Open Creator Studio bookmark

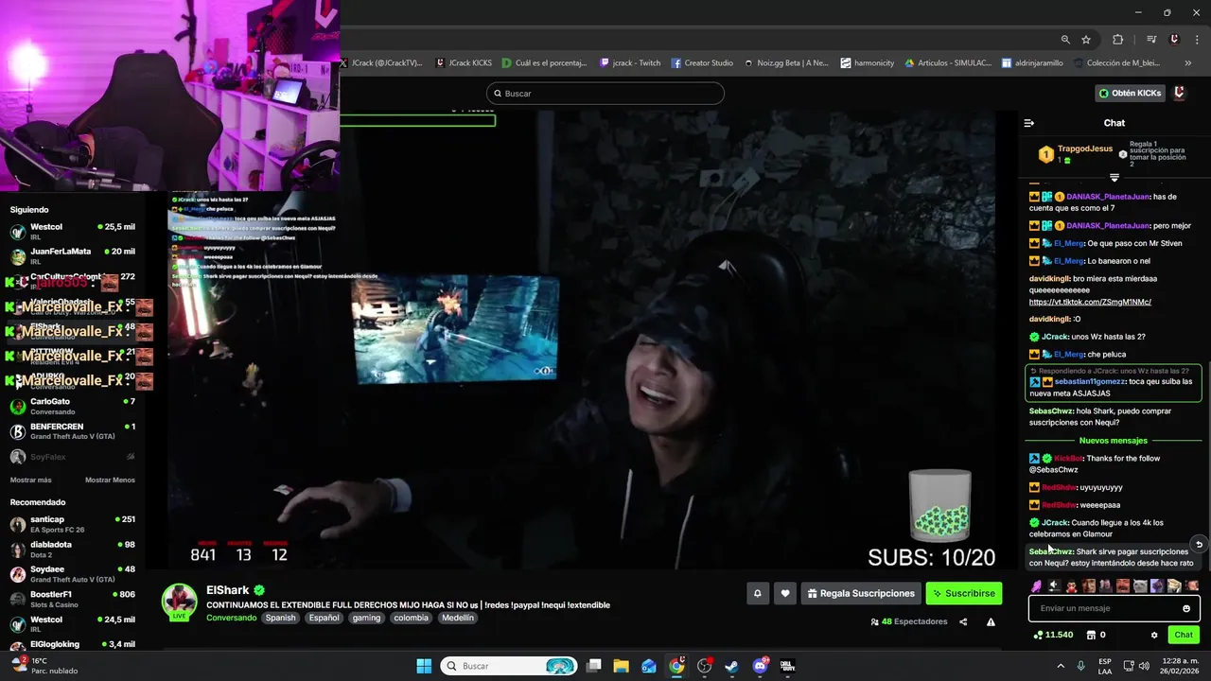pyautogui.click(x=702, y=63)
